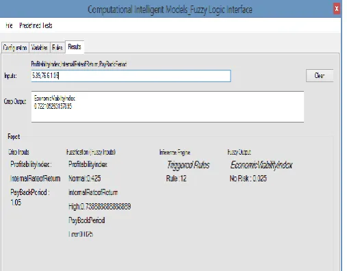
Task: Click the Rule : 12 entry
Action: (177, 179)
